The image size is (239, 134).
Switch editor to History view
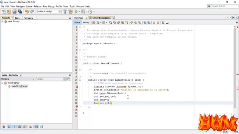click(86, 22)
